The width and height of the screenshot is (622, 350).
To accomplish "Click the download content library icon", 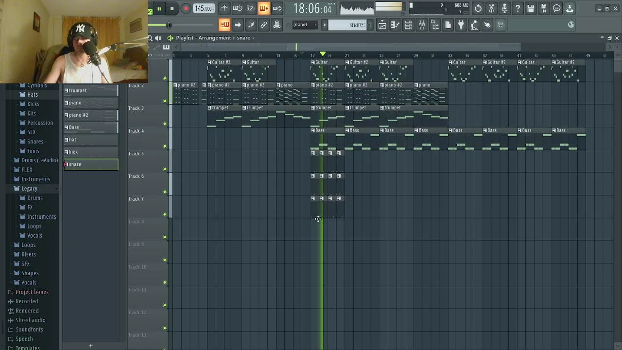I will point(570,8).
